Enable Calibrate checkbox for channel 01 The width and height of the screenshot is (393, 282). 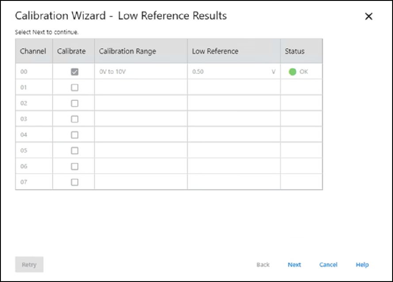pyautogui.click(x=75, y=88)
